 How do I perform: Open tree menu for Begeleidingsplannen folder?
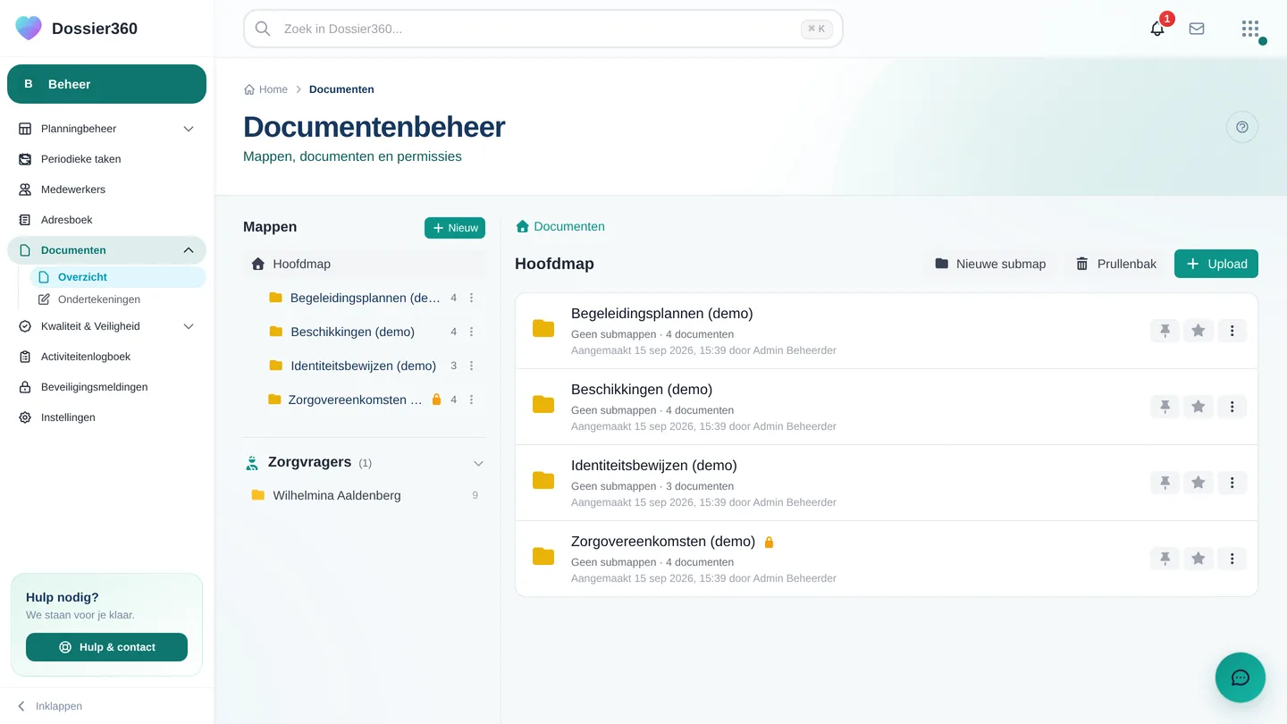pos(472,298)
